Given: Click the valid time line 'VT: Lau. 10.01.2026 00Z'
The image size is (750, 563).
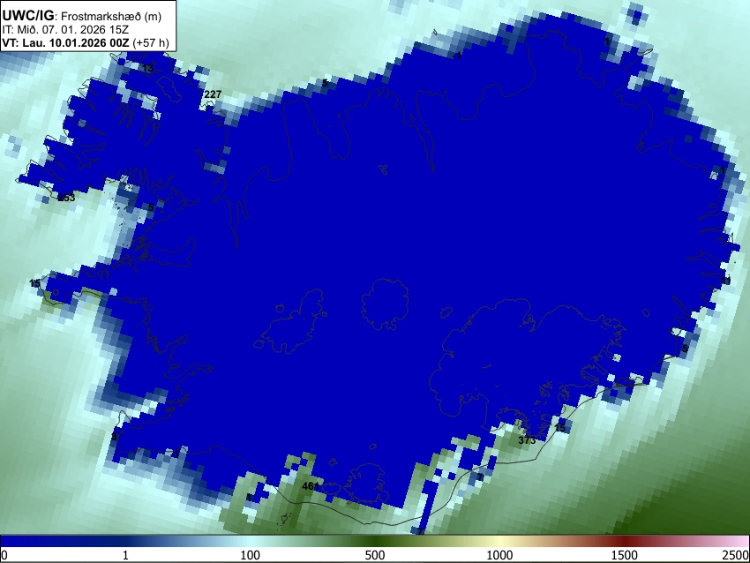Looking at the screenshot, I should pos(65,42).
